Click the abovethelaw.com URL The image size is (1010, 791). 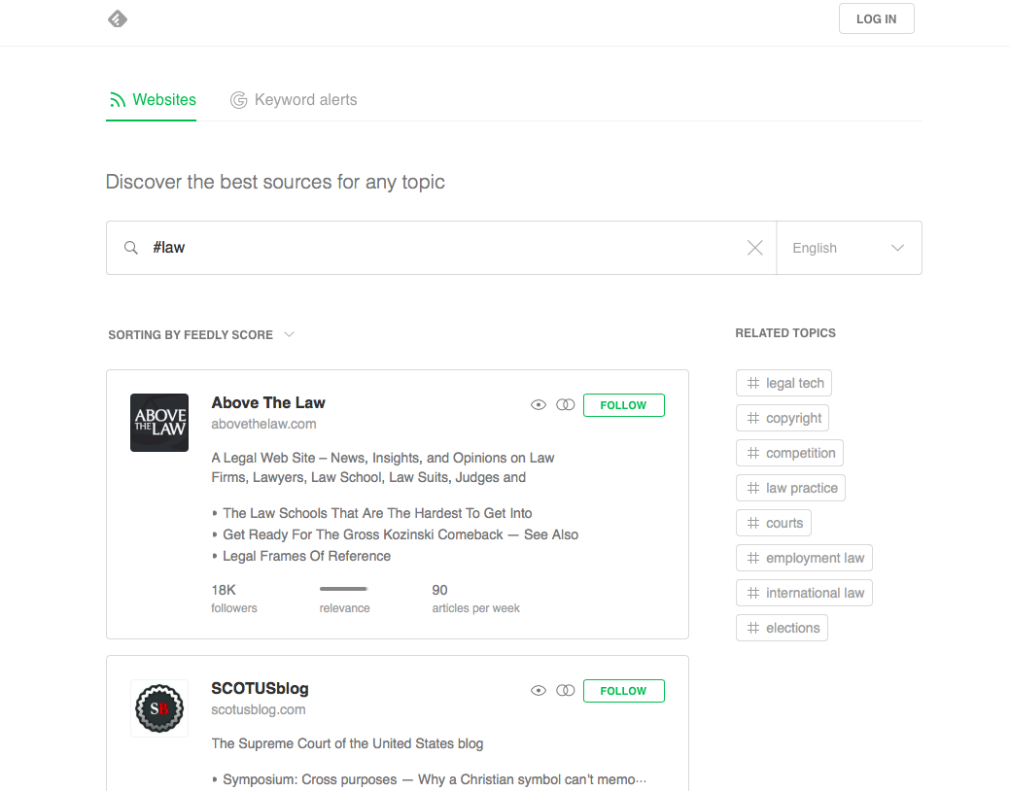(x=263, y=424)
